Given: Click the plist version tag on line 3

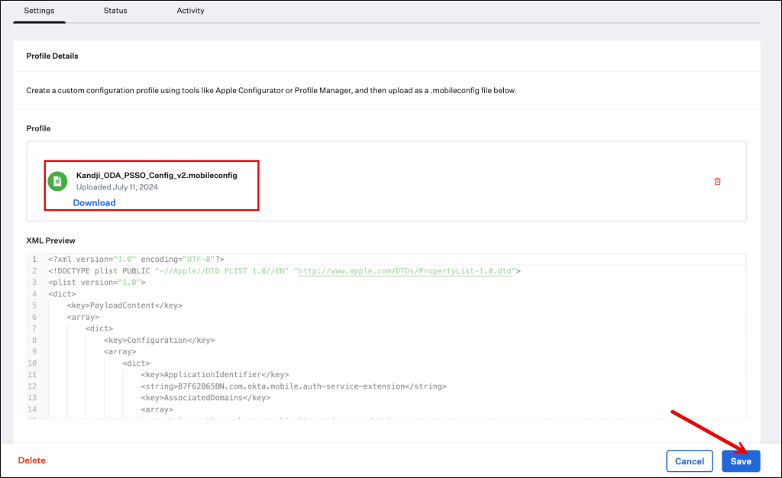Looking at the screenshot, I should point(96,283).
